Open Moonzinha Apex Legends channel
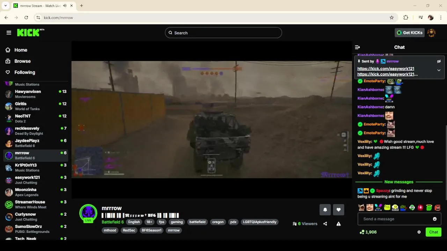This screenshot has height=251, width=447. coord(36,192)
